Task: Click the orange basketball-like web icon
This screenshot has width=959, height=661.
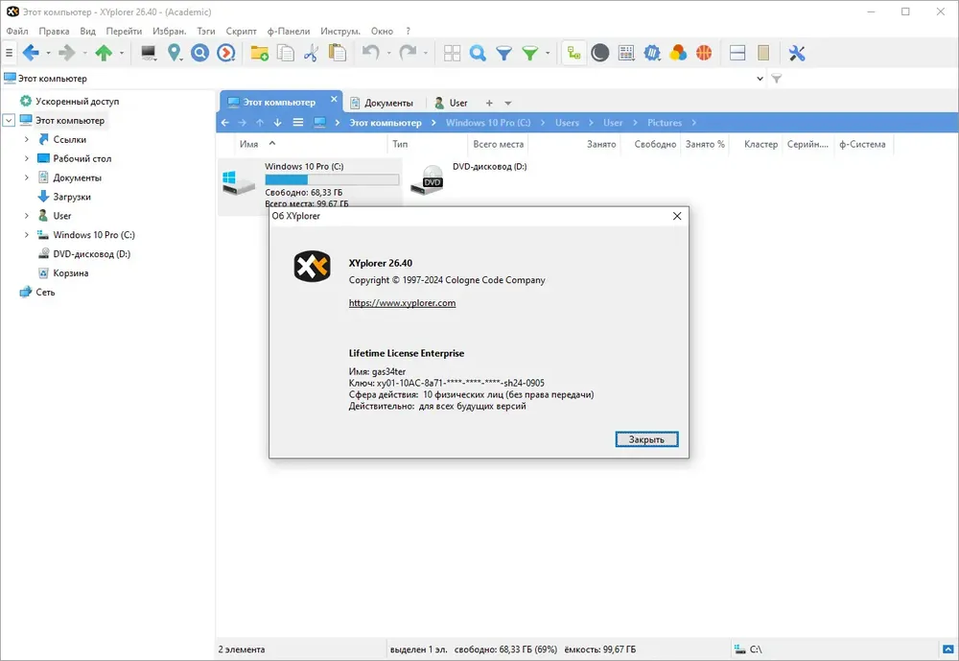Action: coord(704,54)
